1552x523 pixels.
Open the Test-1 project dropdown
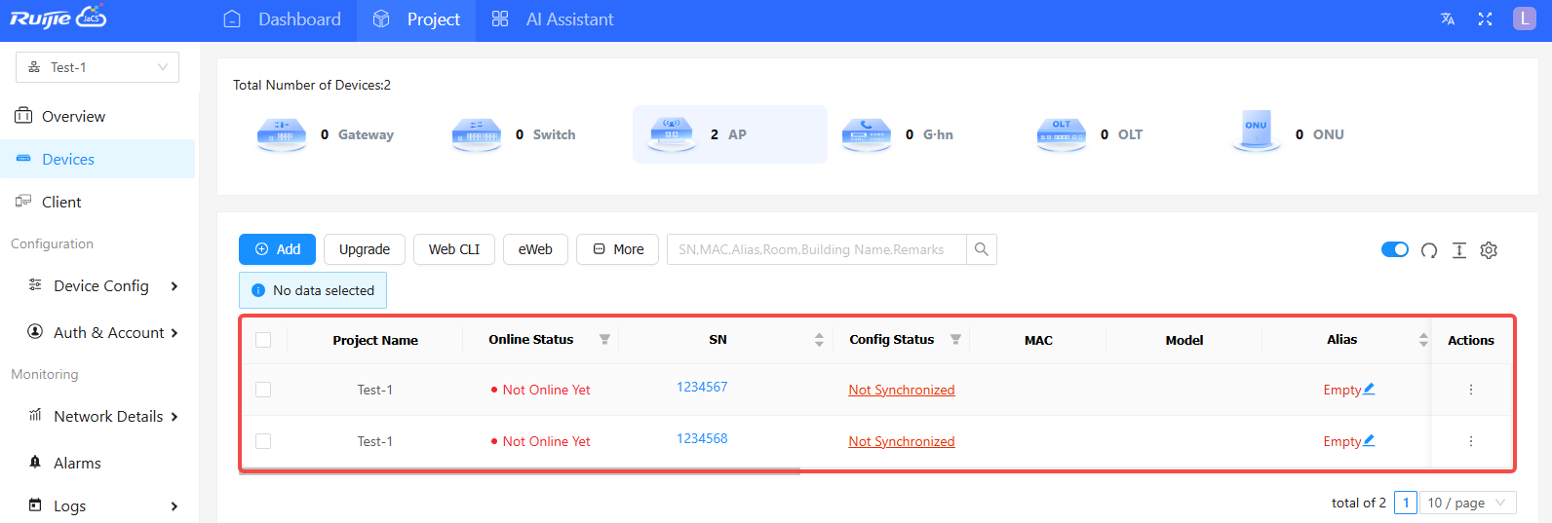tap(97, 67)
